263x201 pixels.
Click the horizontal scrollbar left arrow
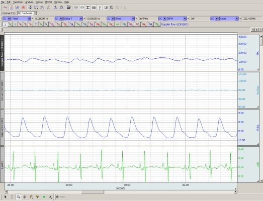click(6, 191)
